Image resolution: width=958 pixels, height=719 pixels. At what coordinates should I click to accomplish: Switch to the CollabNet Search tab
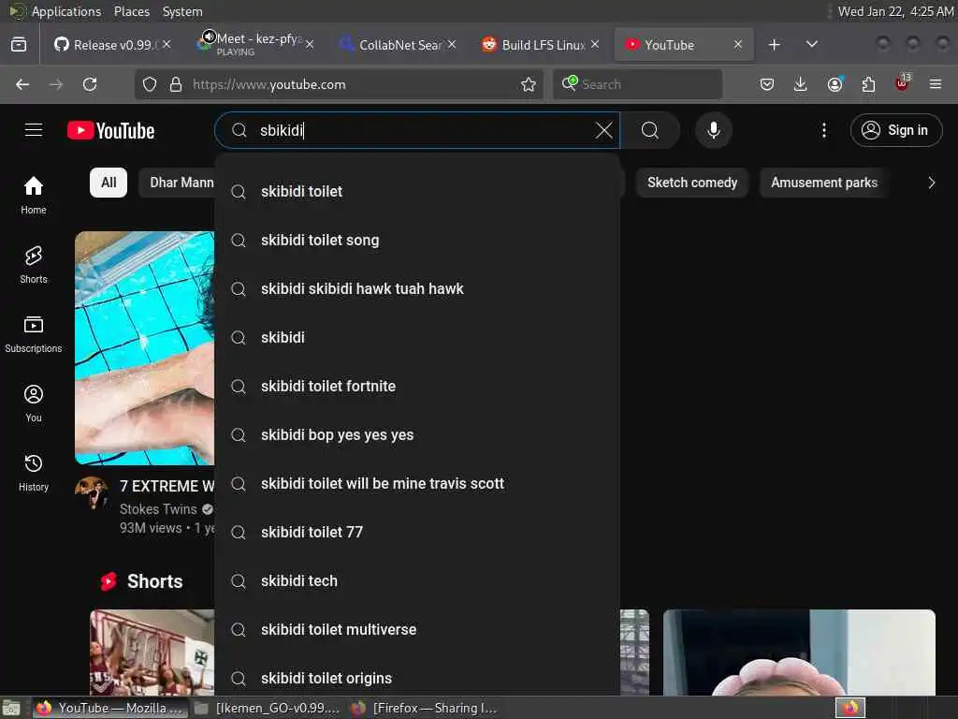[x=397, y=45]
